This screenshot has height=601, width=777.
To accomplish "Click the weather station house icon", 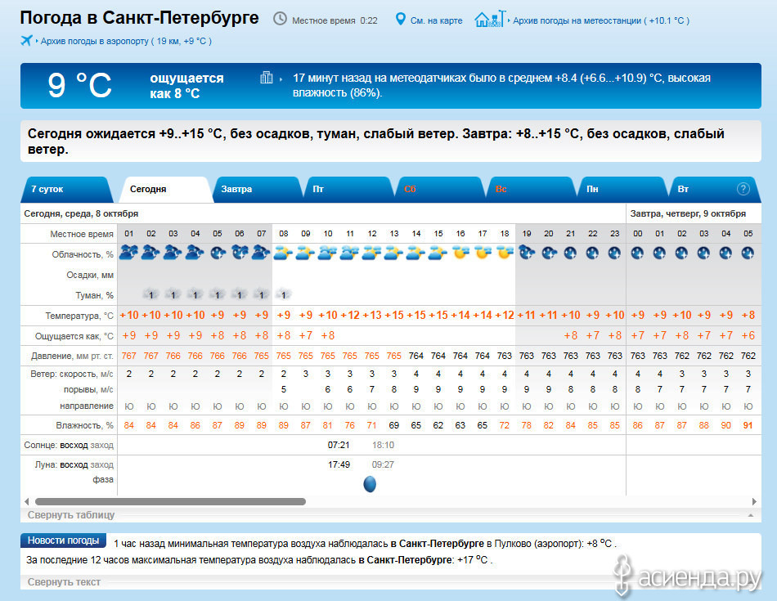I will pyautogui.click(x=490, y=19).
